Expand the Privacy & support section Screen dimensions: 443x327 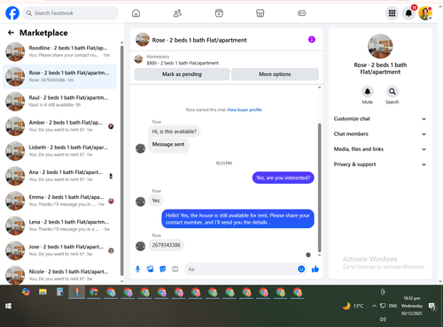[380, 164]
